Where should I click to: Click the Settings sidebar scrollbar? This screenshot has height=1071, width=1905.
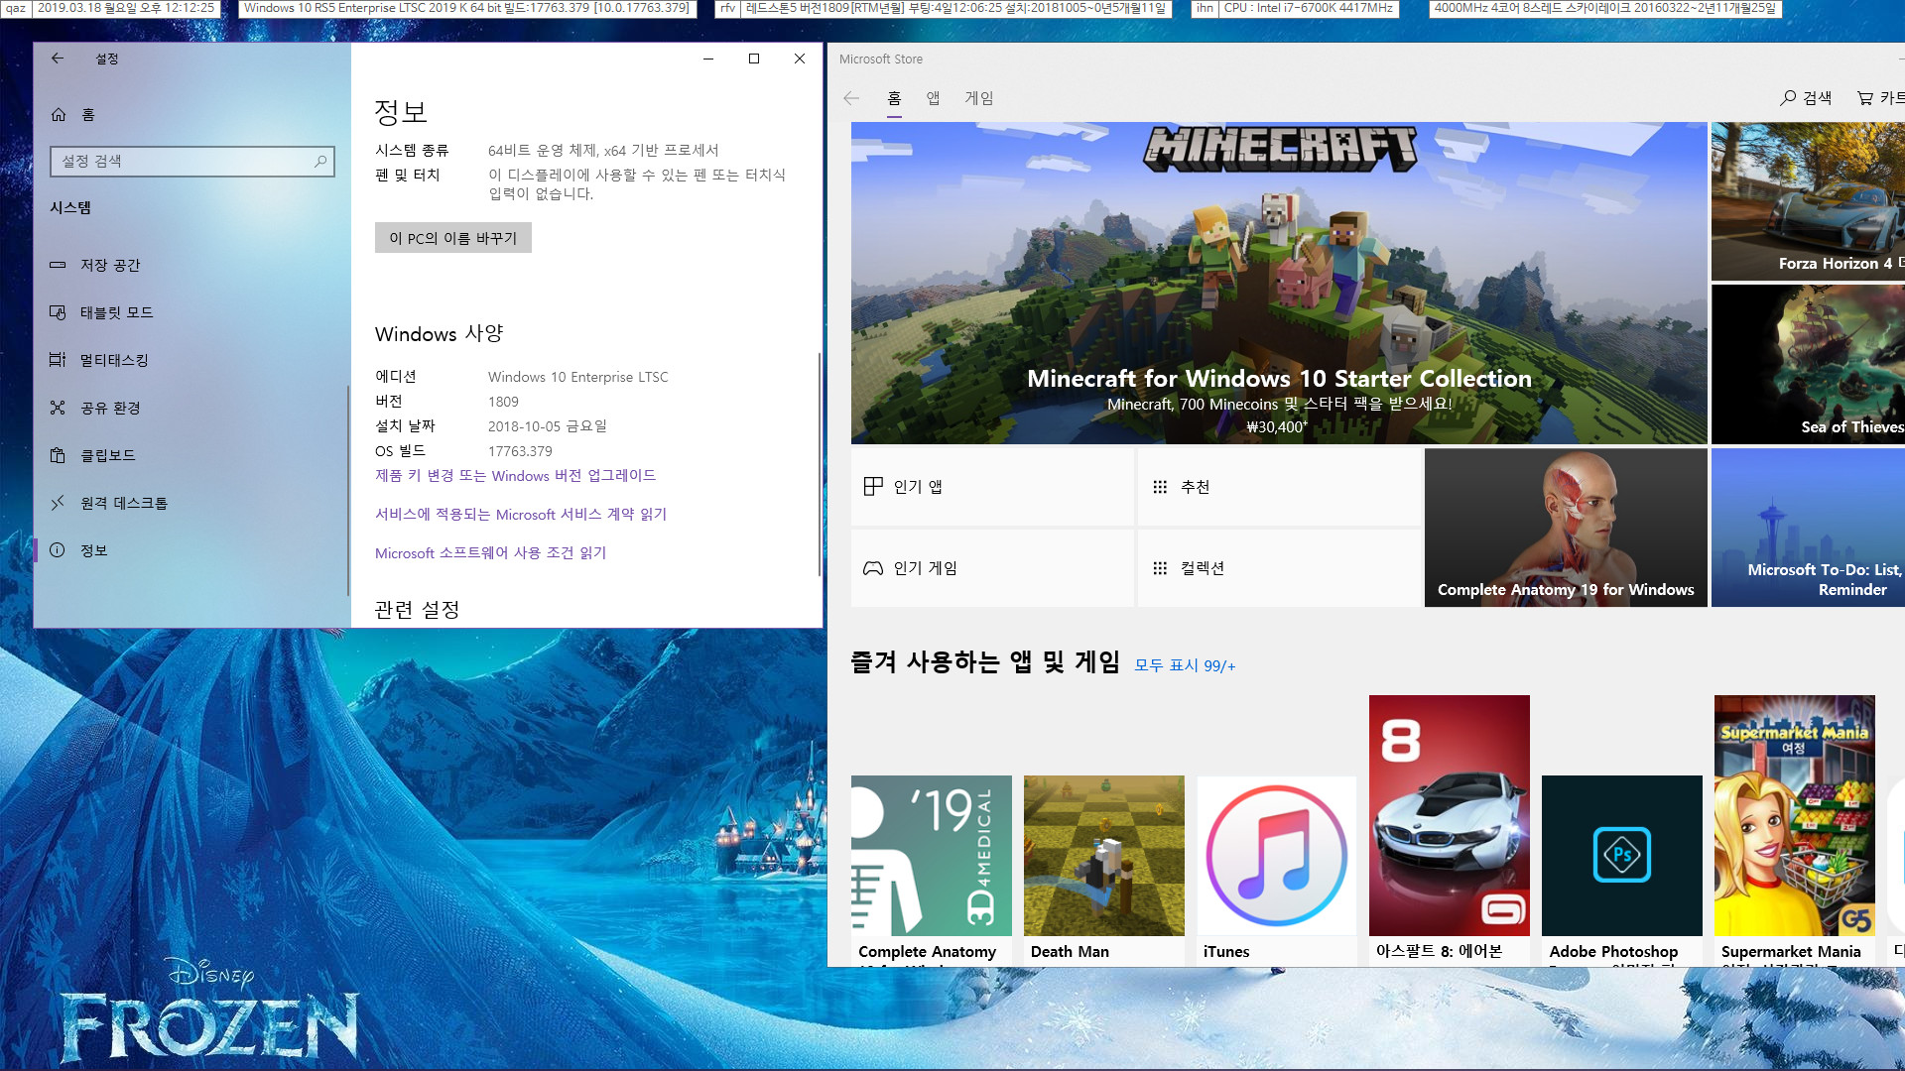[348, 491]
